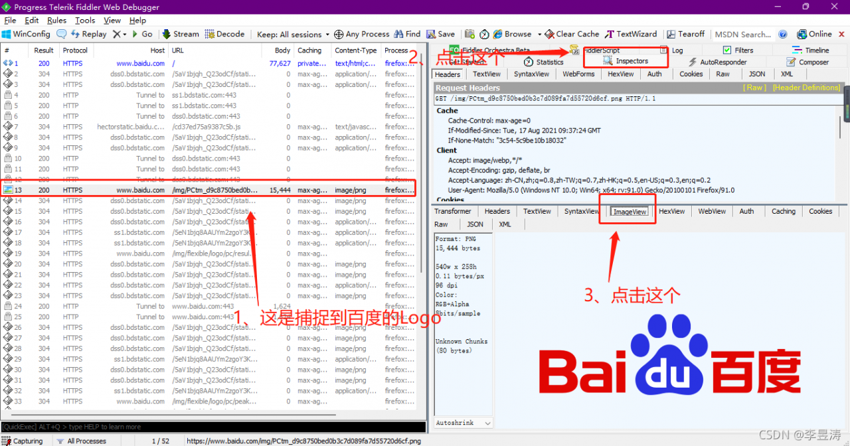Screen dimensions: 850x446
Task: Select the request SyntaxView tab
Action: click(x=531, y=74)
